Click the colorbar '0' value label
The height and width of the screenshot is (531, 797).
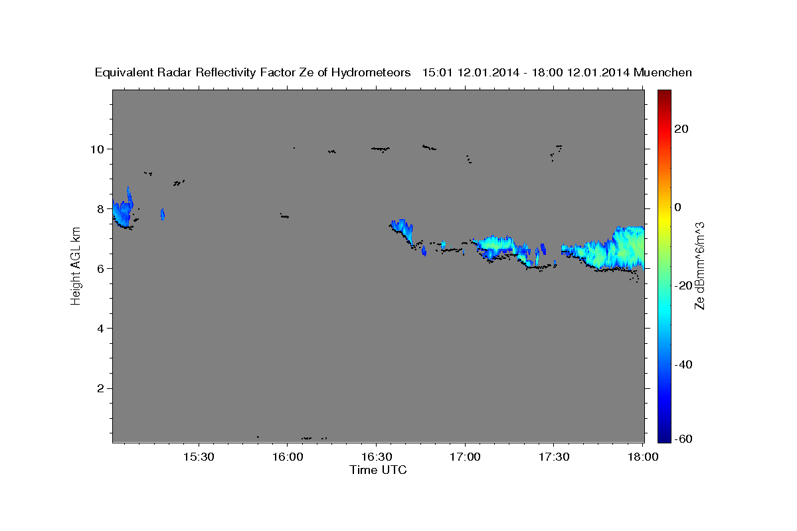(x=678, y=207)
